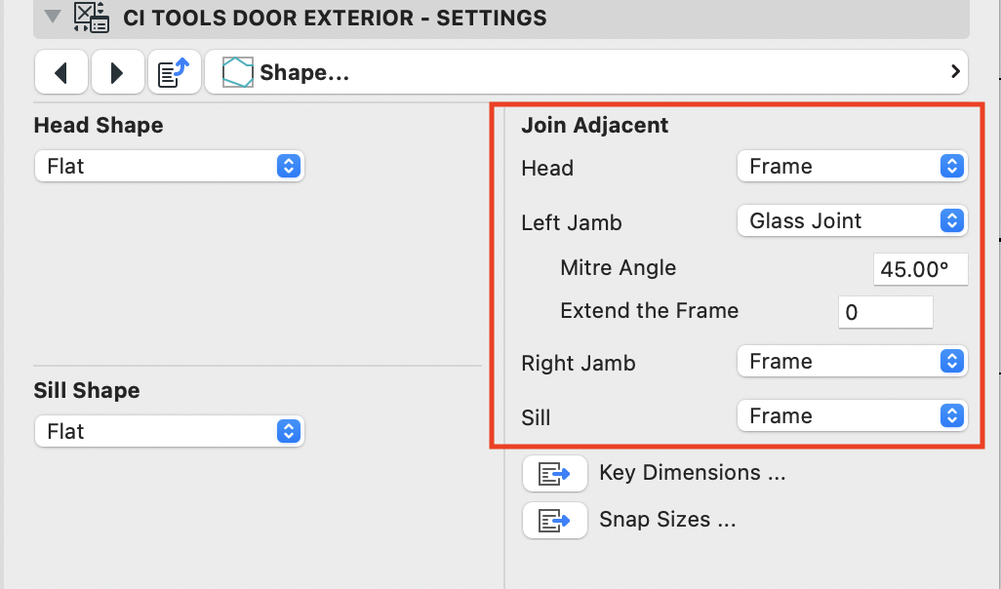Click the hexagon Shape page icon

click(x=237, y=72)
